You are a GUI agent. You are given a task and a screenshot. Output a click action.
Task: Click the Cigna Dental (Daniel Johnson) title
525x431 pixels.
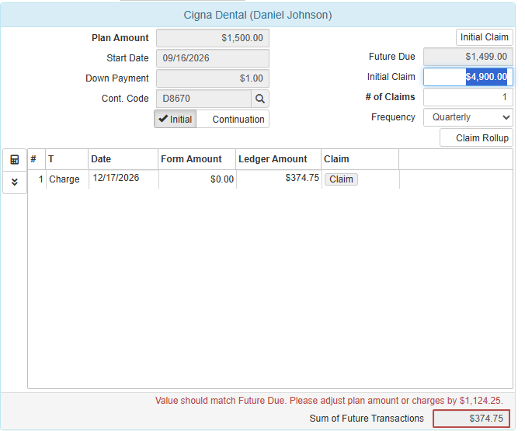258,15
